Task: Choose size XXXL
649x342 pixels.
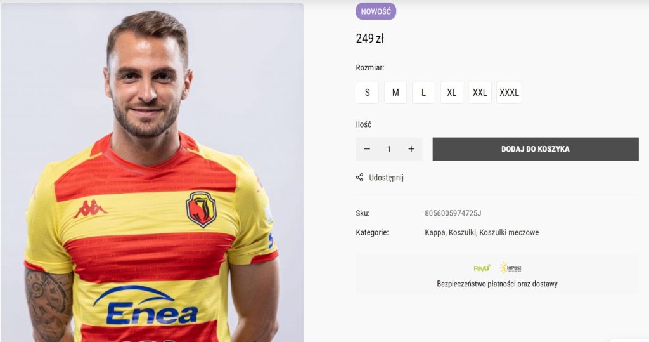Action: coord(509,93)
